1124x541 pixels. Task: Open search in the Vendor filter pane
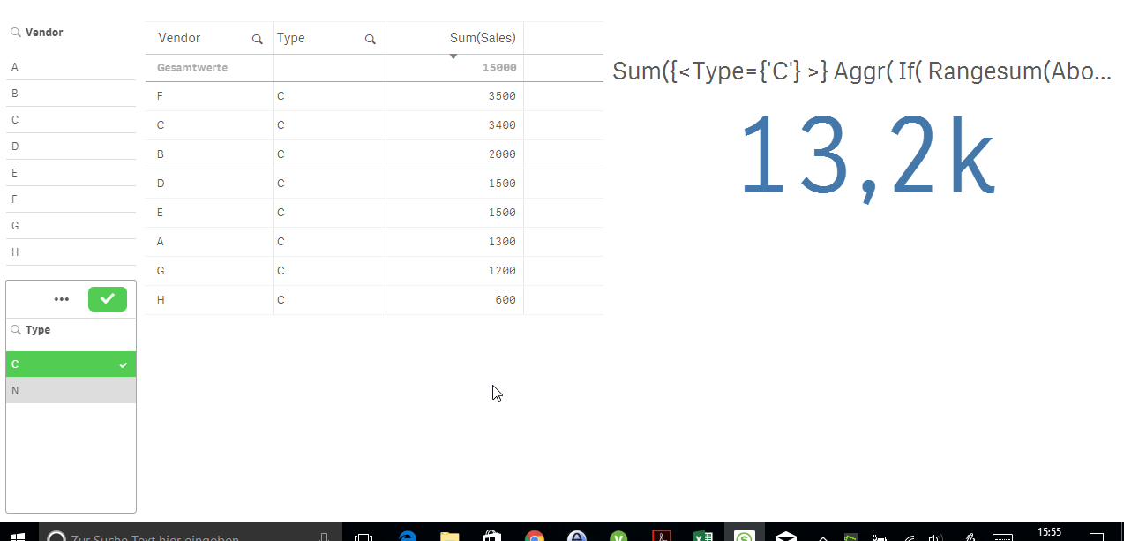[16, 33]
